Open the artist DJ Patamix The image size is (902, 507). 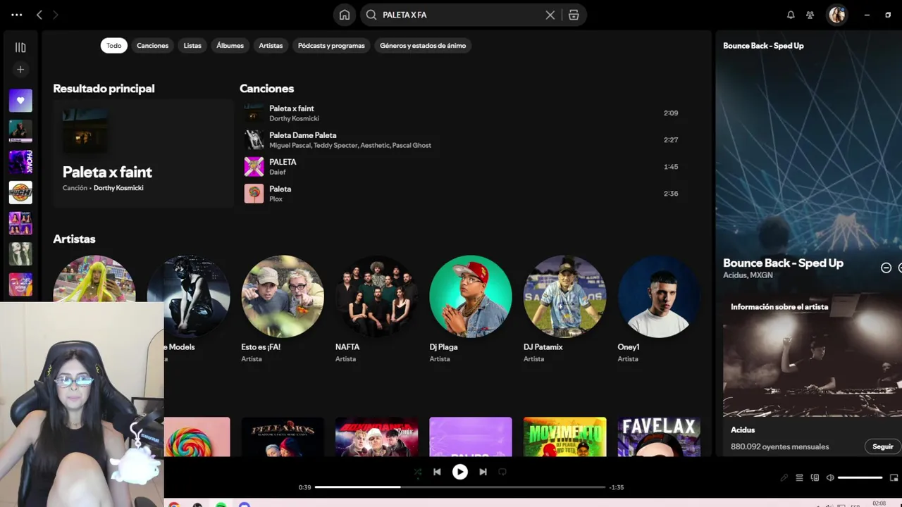pos(564,308)
